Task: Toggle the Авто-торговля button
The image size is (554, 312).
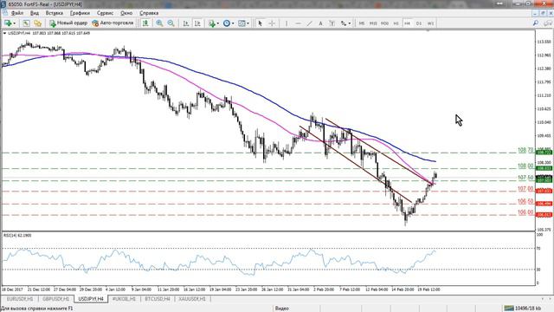Action: [x=113, y=23]
